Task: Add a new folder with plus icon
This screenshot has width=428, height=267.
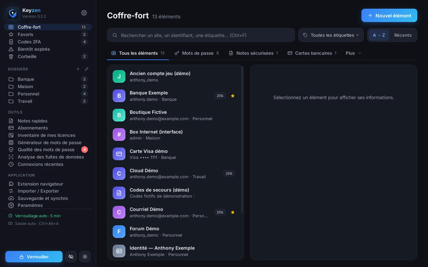Action: click(x=78, y=69)
